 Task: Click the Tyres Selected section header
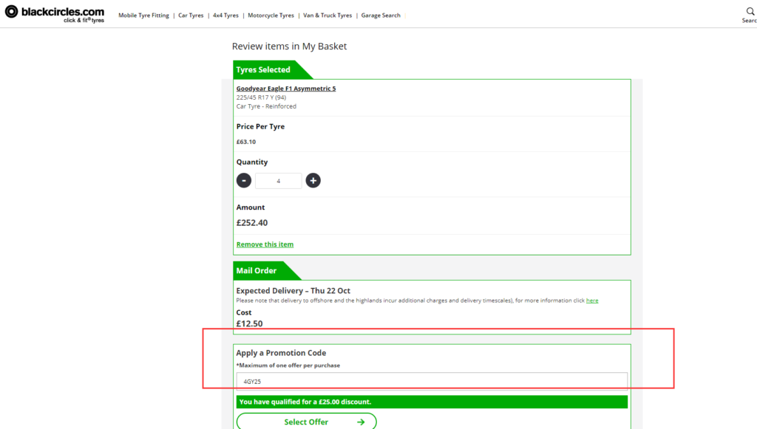pyautogui.click(x=263, y=70)
